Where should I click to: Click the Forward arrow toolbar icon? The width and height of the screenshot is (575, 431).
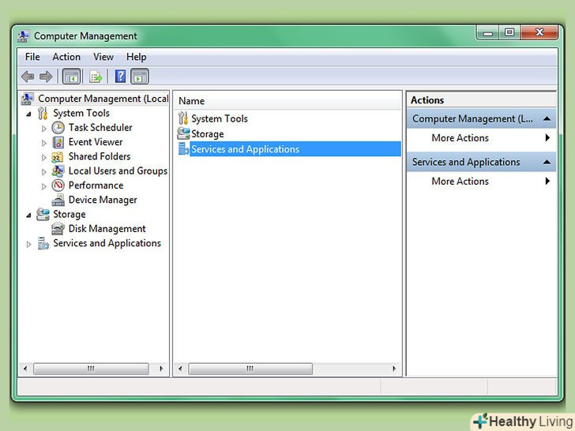[x=46, y=77]
